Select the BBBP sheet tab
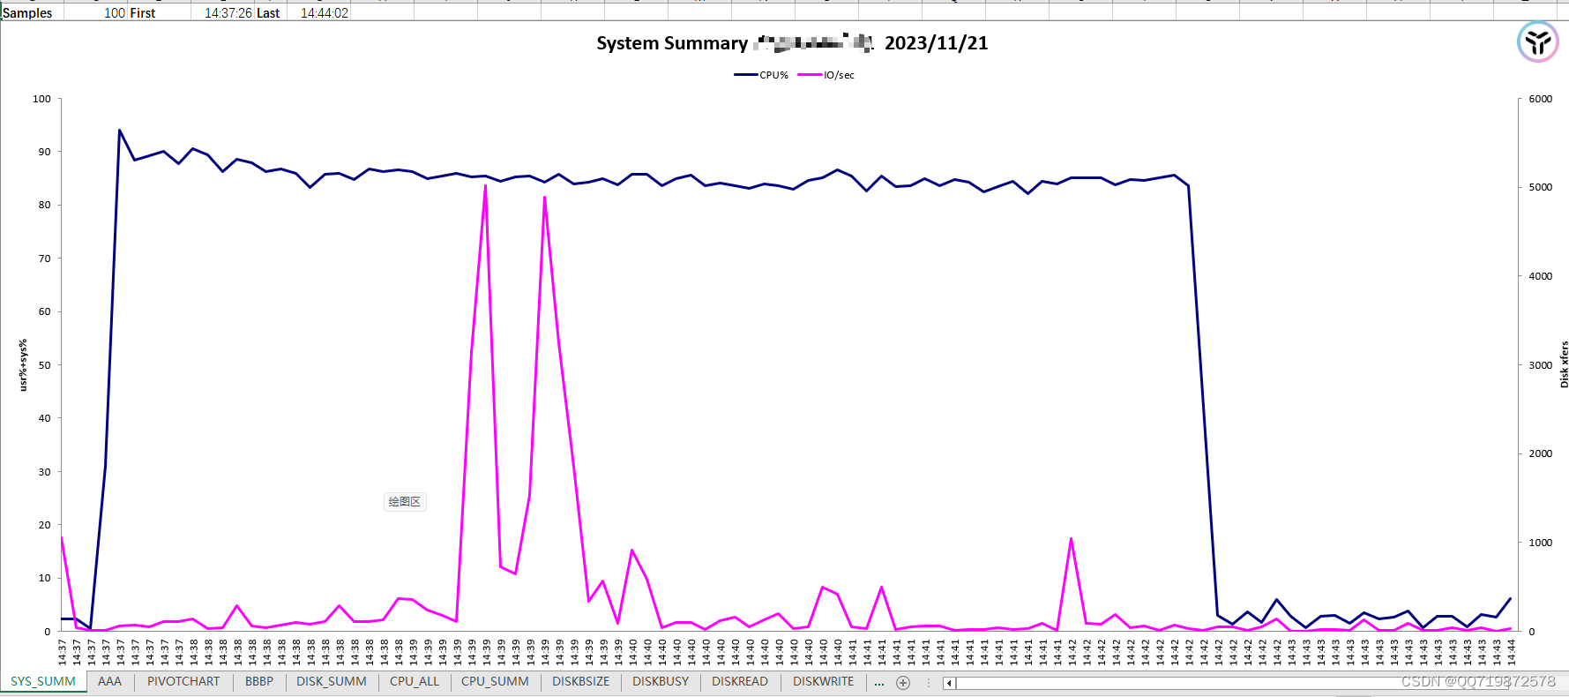Image resolution: width=1569 pixels, height=697 pixels. click(259, 682)
